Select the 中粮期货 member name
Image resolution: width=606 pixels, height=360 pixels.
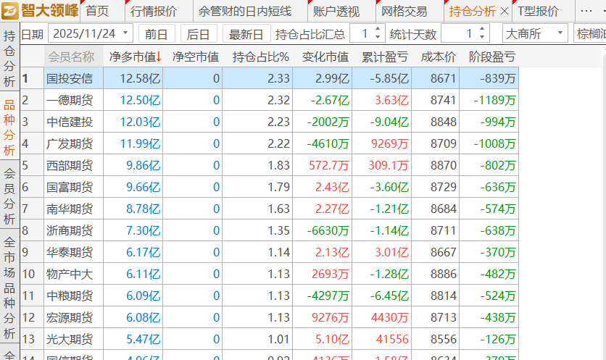point(70,296)
